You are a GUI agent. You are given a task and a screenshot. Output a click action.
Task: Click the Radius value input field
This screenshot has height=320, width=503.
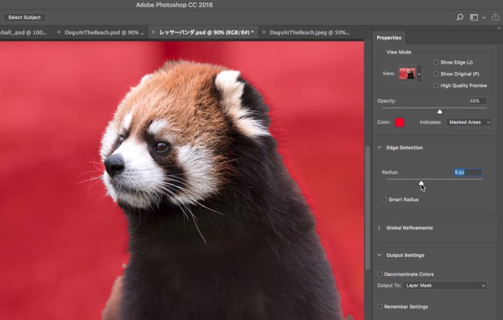467,172
